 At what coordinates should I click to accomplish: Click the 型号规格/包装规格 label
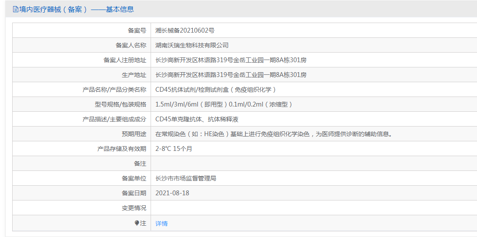tap(121, 104)
